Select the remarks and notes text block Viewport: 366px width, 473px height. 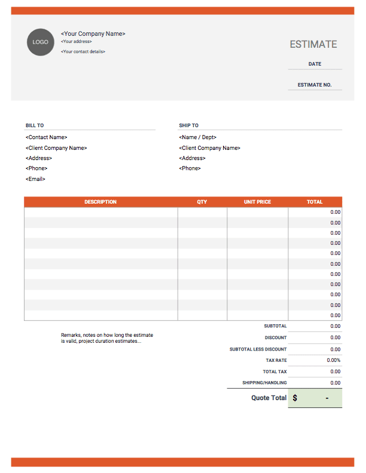click(x=107, y=338)
